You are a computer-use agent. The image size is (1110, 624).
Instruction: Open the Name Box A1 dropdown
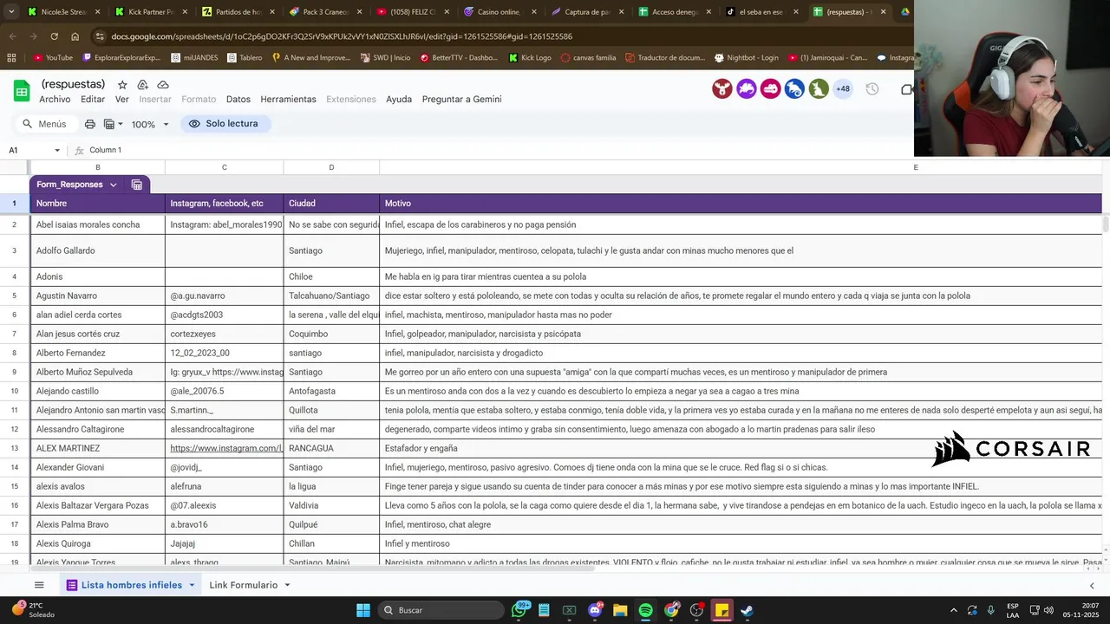(57, 150)
